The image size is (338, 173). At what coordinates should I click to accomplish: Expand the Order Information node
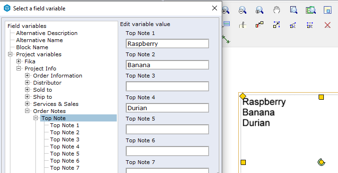[x=27, y=76]
